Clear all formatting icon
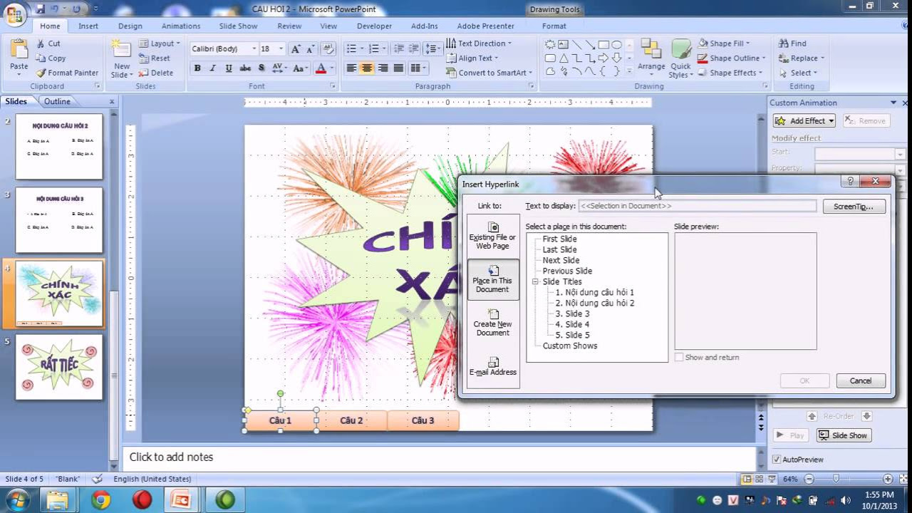Viewport: 912px width, 513px height. point(328,49)
